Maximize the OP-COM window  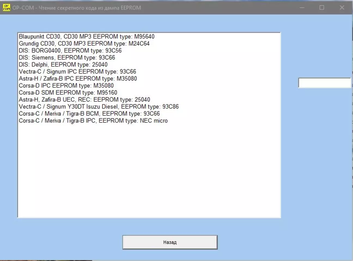(322, 8)
